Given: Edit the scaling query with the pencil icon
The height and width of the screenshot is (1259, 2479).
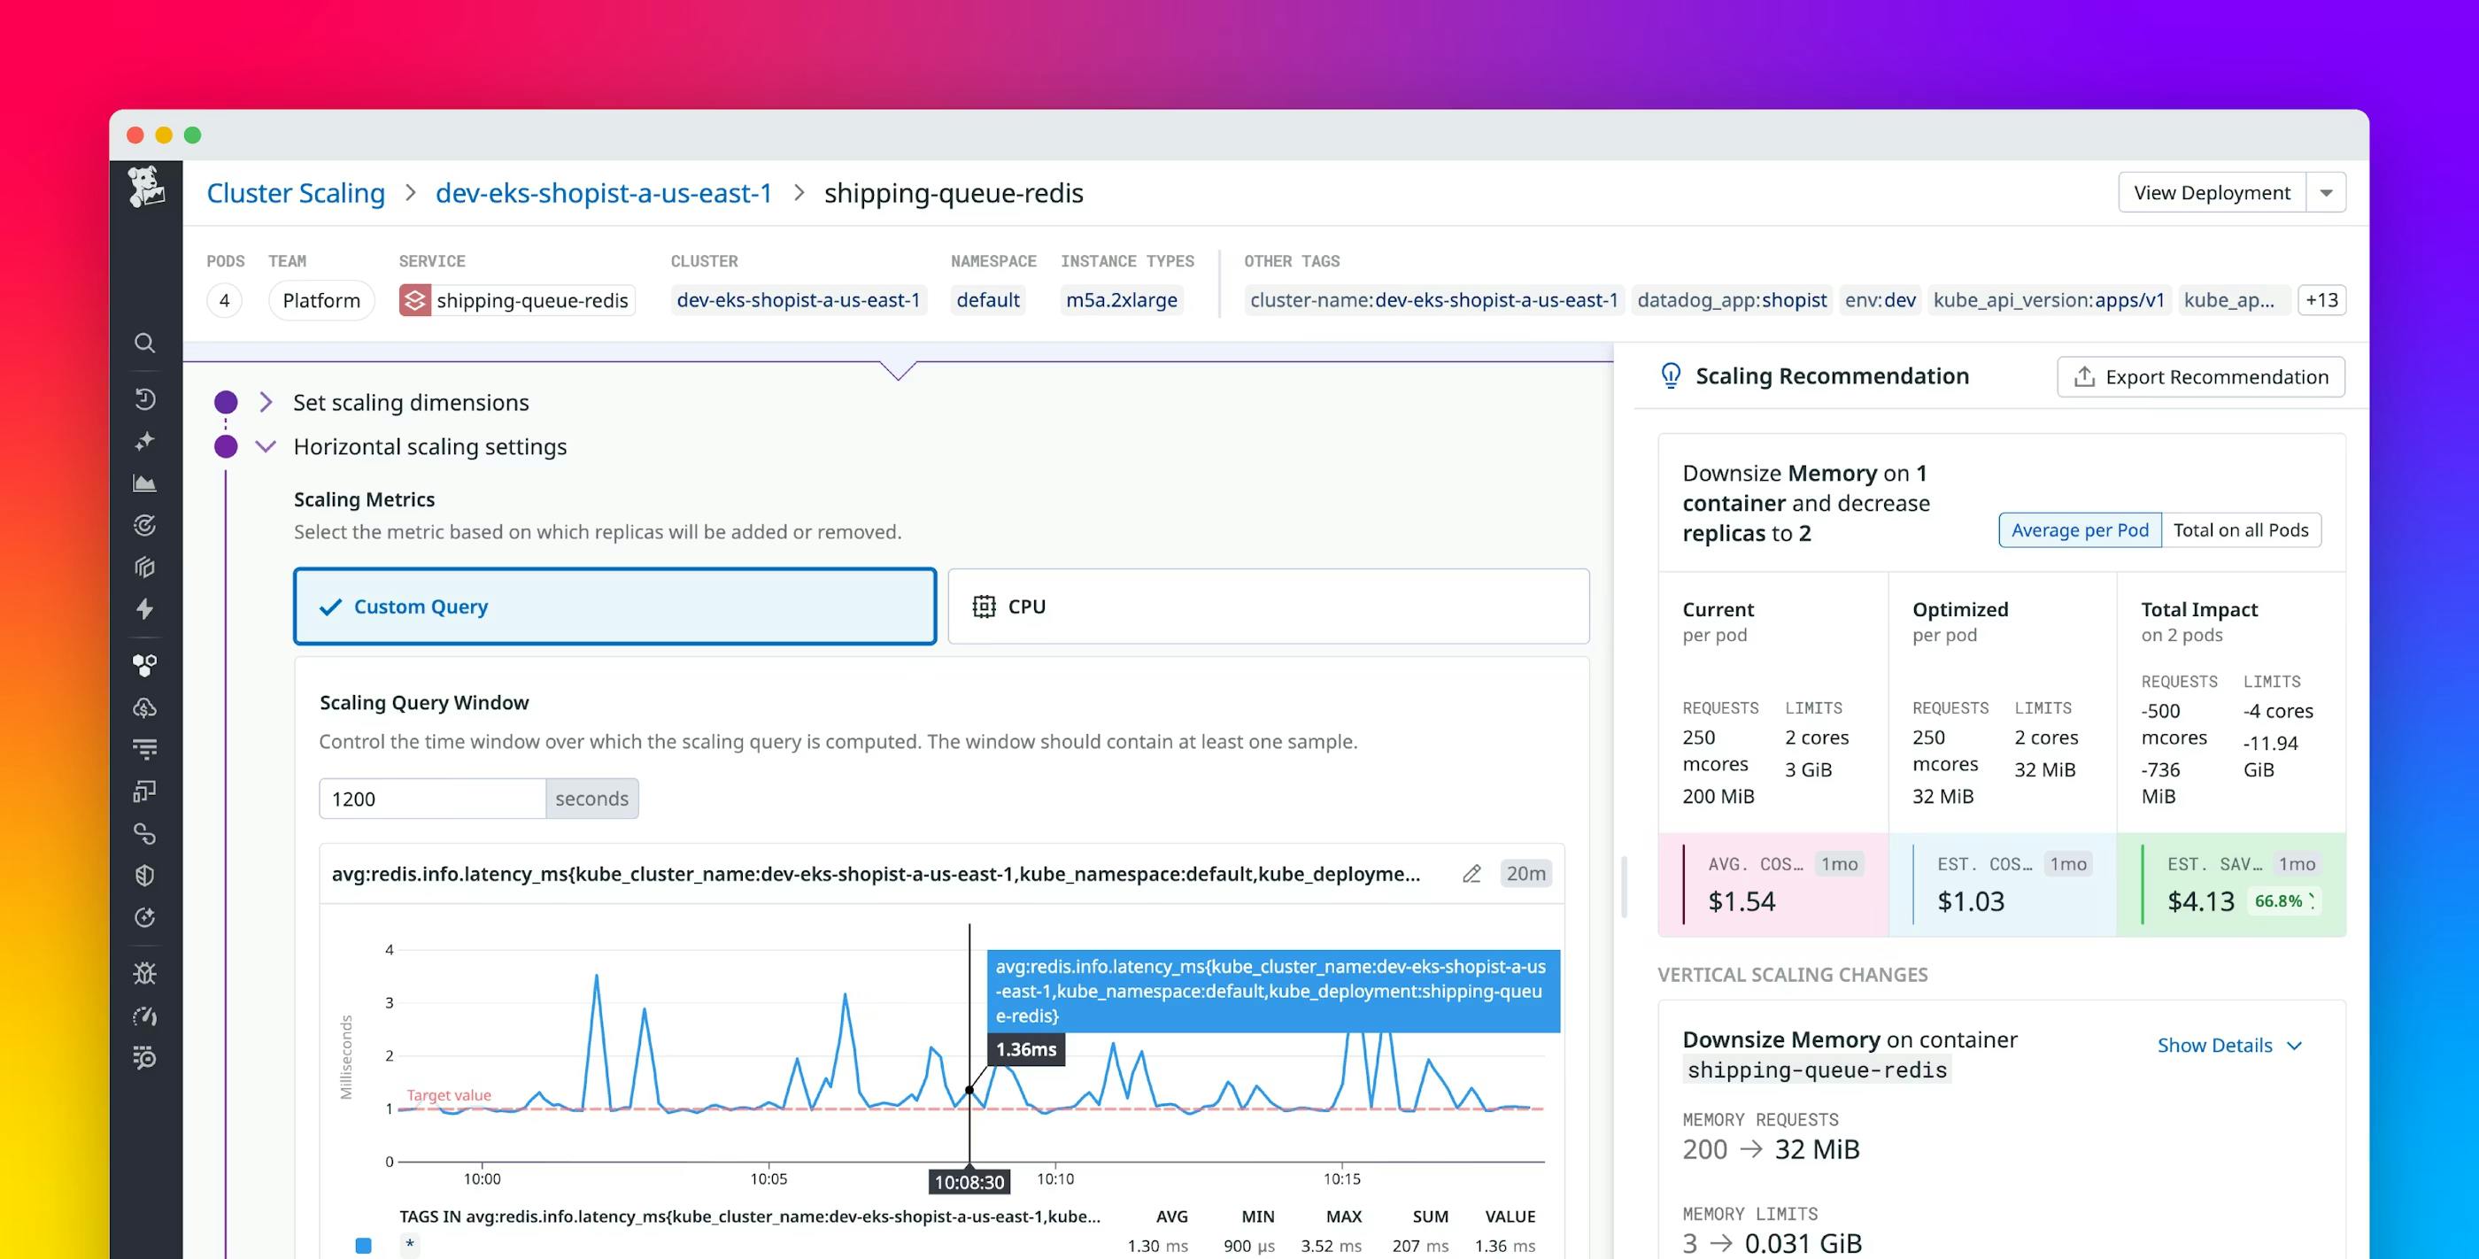Looking at the screenshot, I should pyautogui.click(x=1471, y=874).
